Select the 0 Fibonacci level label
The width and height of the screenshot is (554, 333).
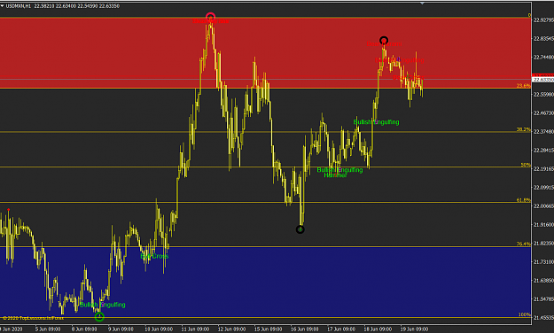point(529,15)
